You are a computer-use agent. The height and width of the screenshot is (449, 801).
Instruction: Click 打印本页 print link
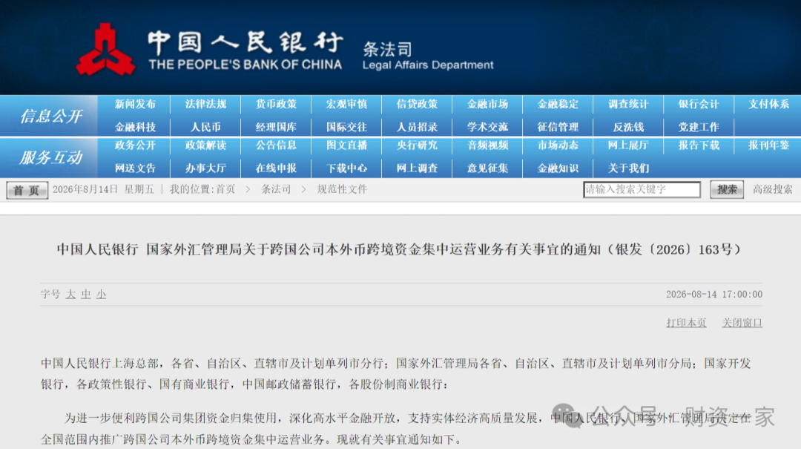click(x=686, y=323)
